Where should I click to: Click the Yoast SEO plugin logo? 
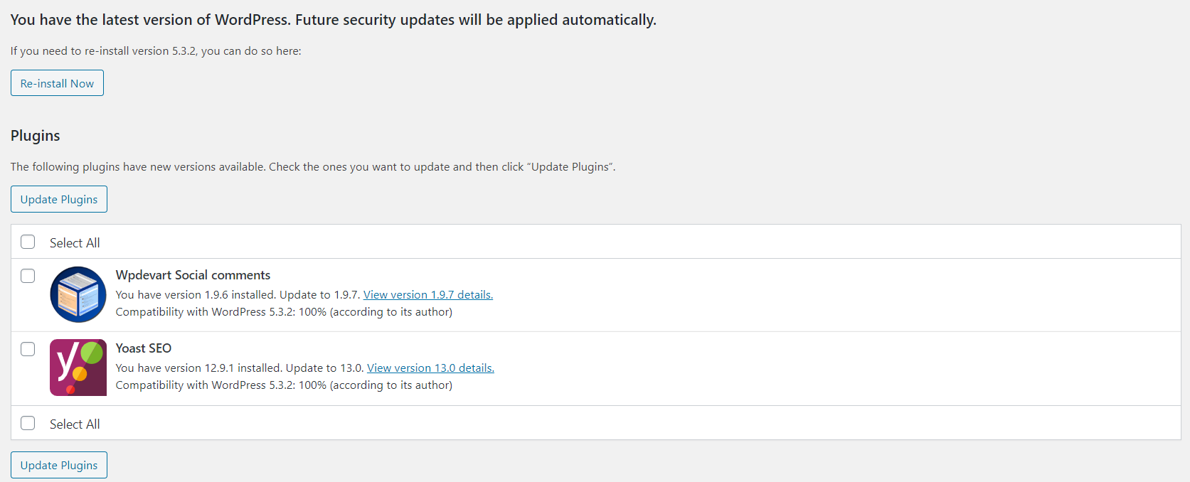pyautogui.click(x=78, y=368)
